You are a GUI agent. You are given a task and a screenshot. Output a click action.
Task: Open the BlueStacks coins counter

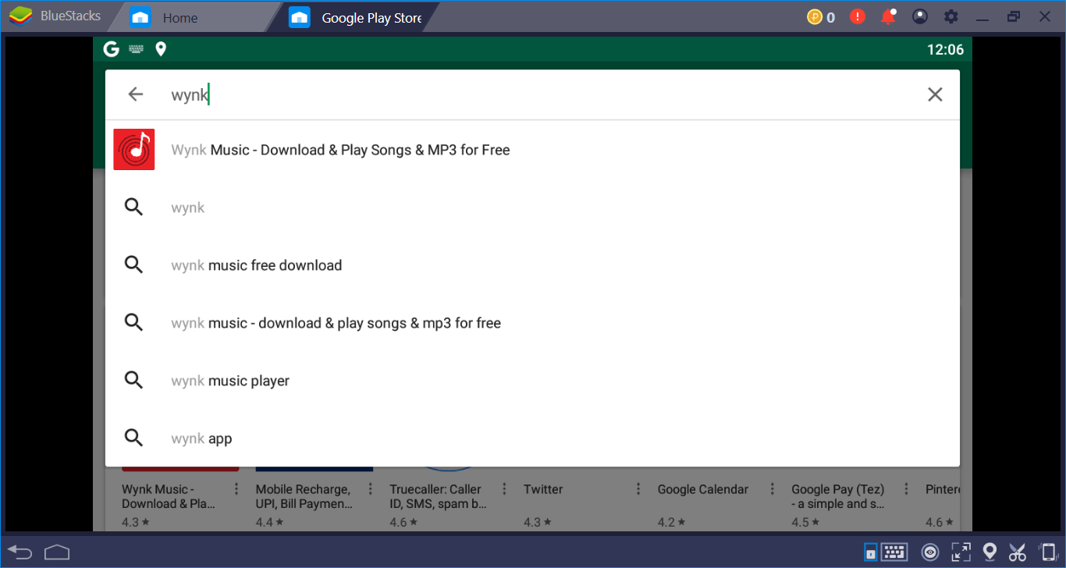click(821, 16)
